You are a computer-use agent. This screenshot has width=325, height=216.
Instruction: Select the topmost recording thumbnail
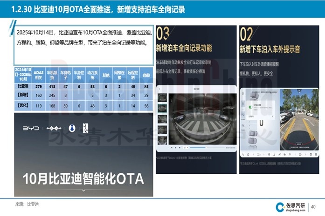pos(162,98)
